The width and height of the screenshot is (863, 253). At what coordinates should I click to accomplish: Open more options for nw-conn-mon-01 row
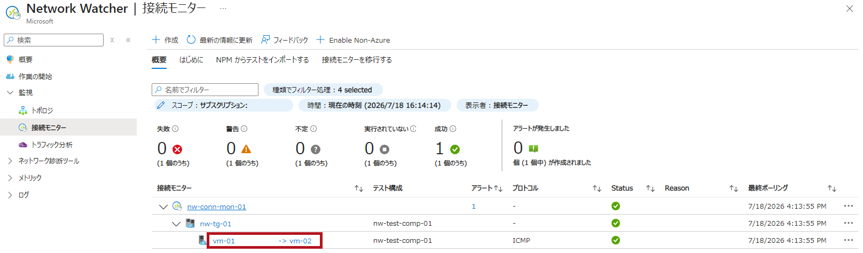pos(849,206)
